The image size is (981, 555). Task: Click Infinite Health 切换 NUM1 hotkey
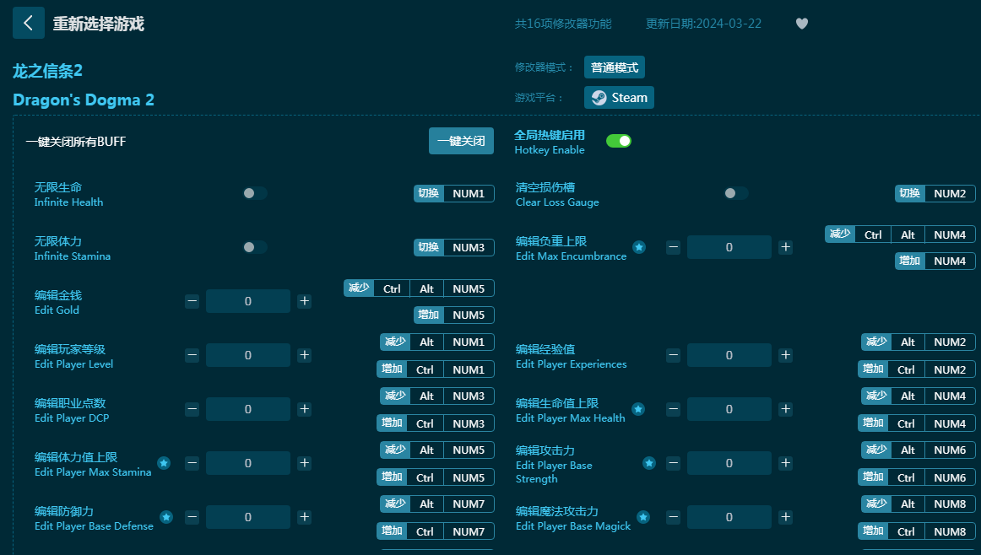(454, 194)
